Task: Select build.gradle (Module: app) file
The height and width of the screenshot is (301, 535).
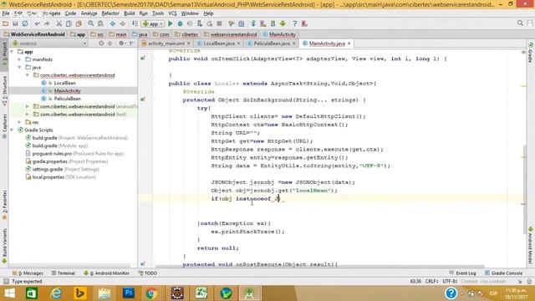Action: click(x=59, y=145)
